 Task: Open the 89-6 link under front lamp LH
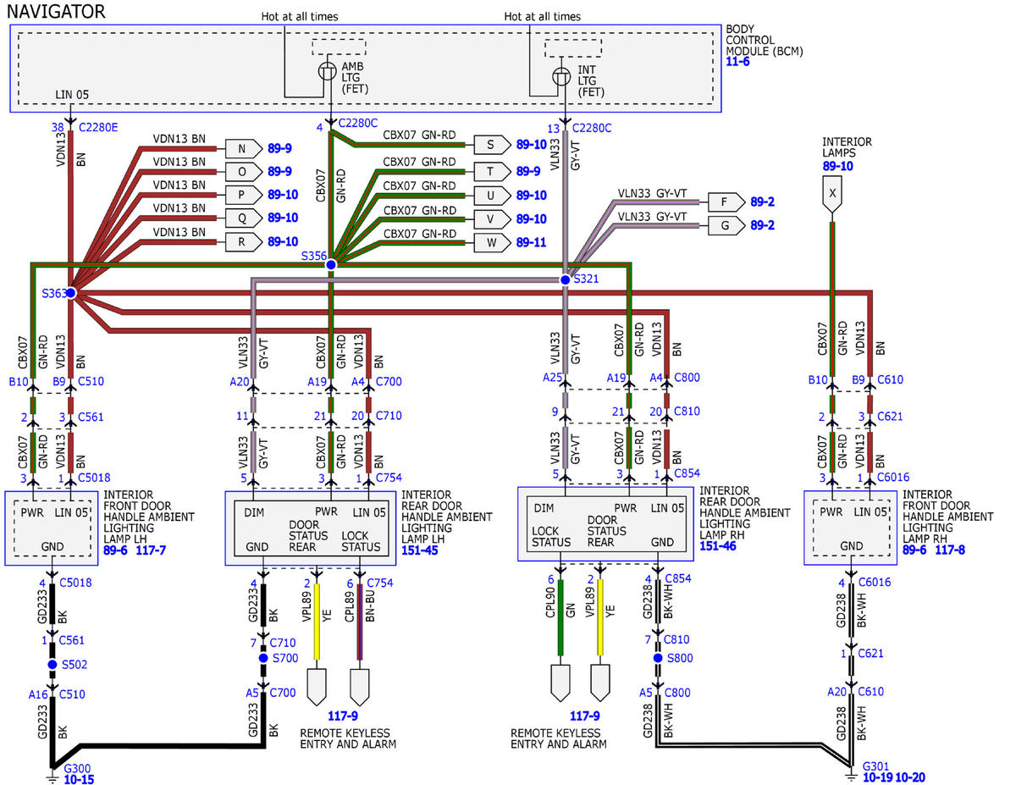[x=116, y=550]
